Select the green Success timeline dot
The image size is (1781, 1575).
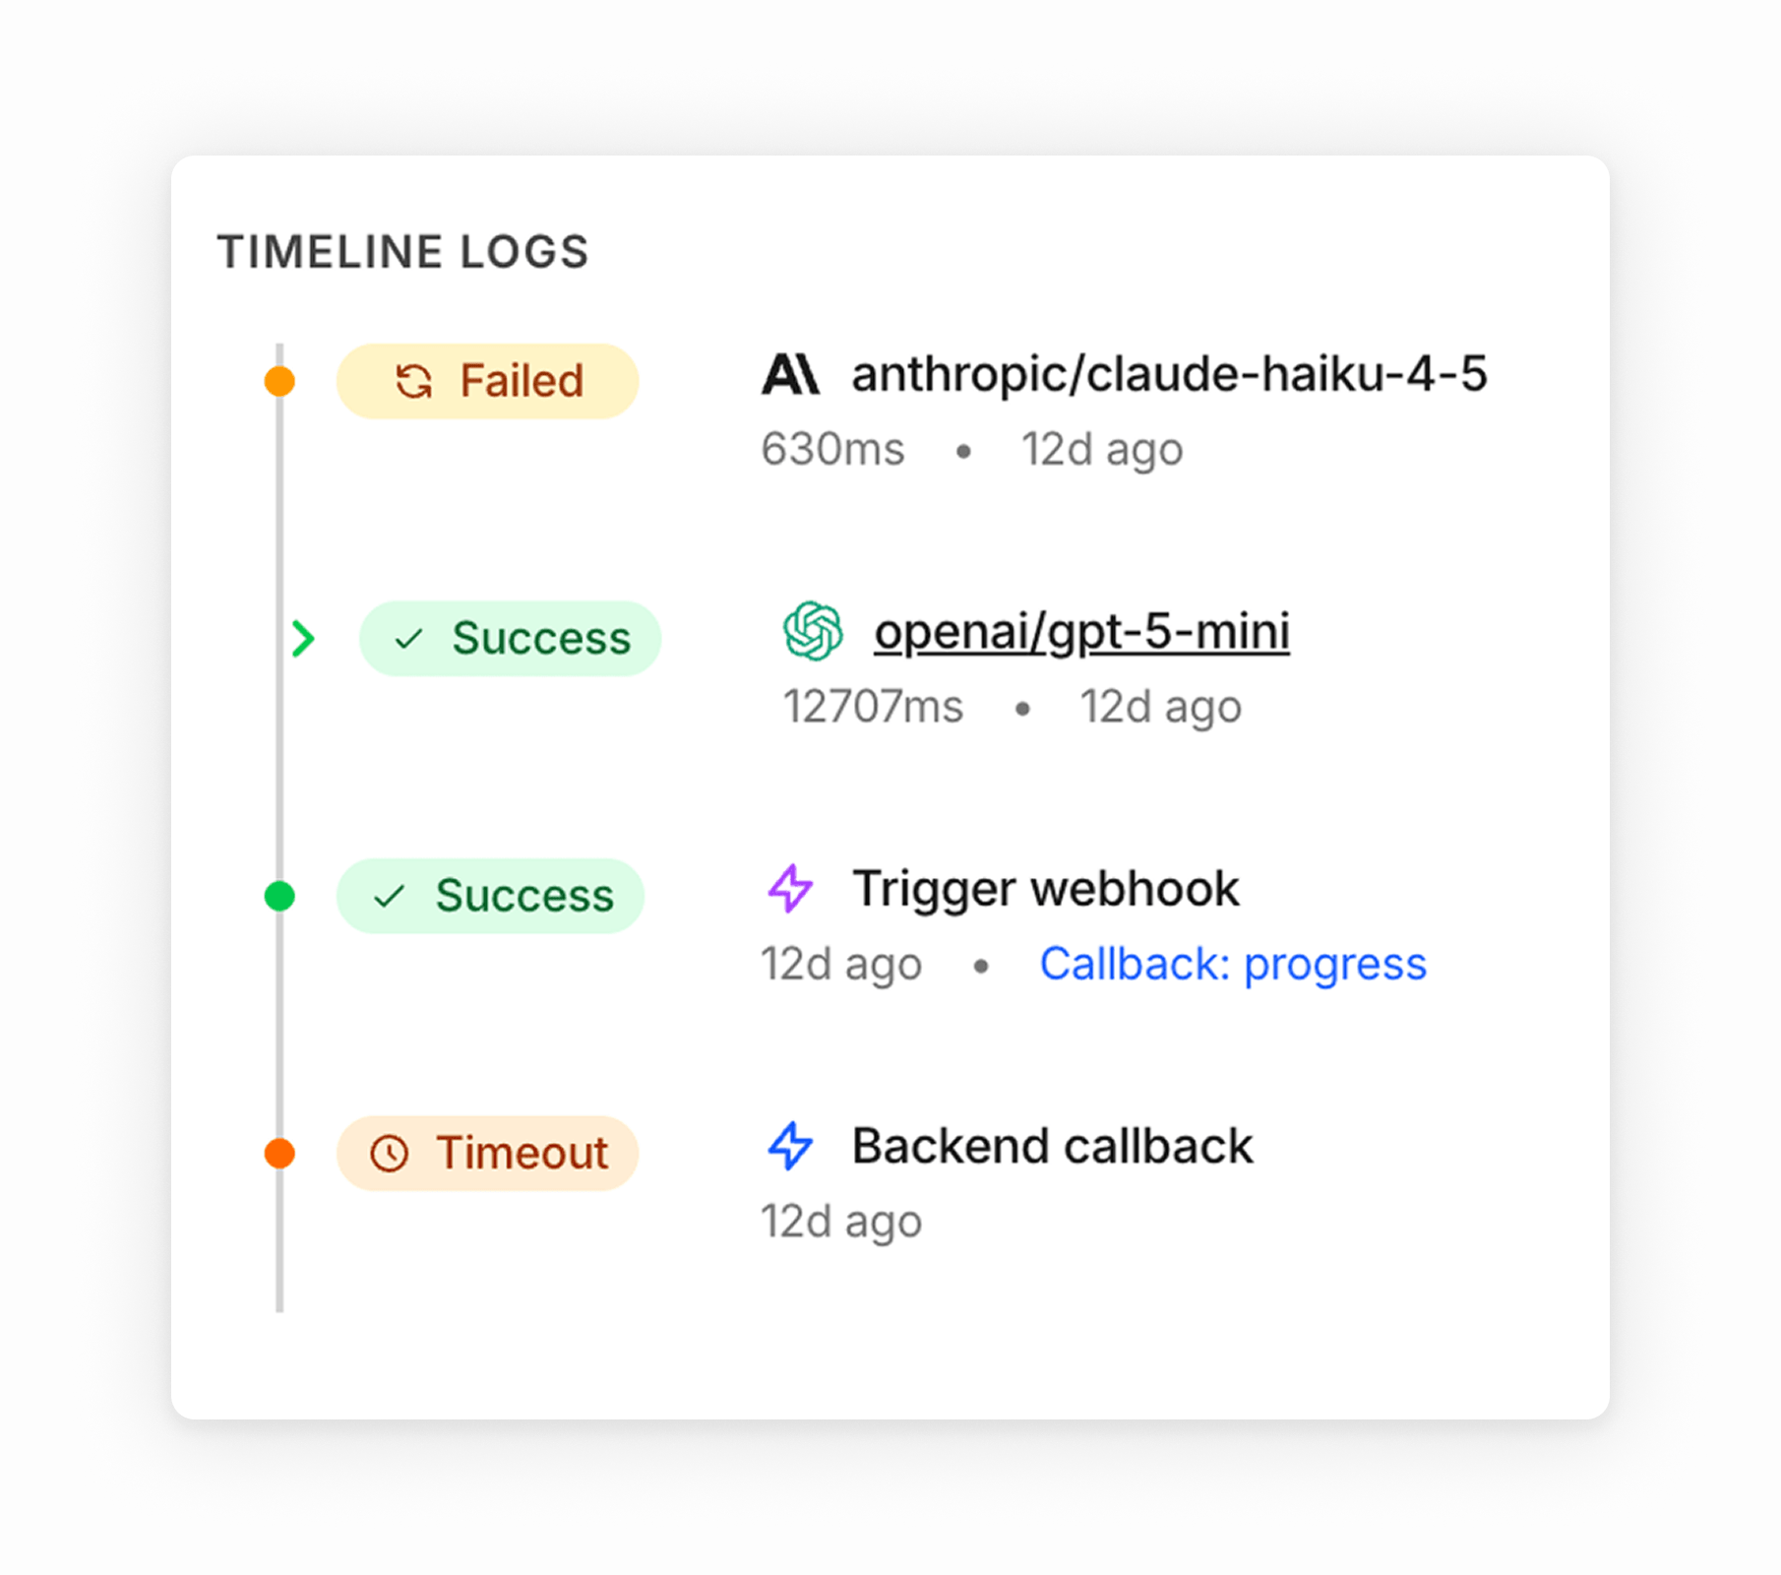(280, 896)
